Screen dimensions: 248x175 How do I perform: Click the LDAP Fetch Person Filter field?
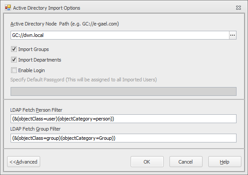(124, 119)
